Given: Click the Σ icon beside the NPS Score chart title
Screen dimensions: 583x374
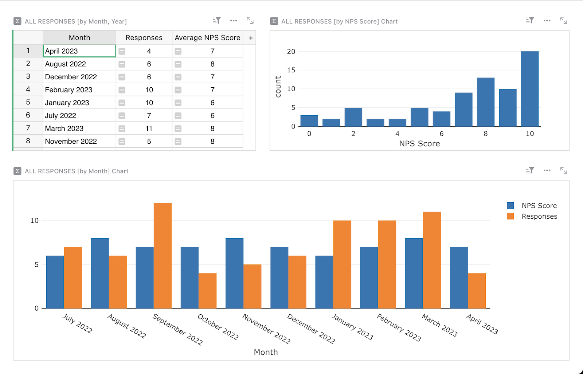Looking at the screenshot, I should tap(274, 21).
